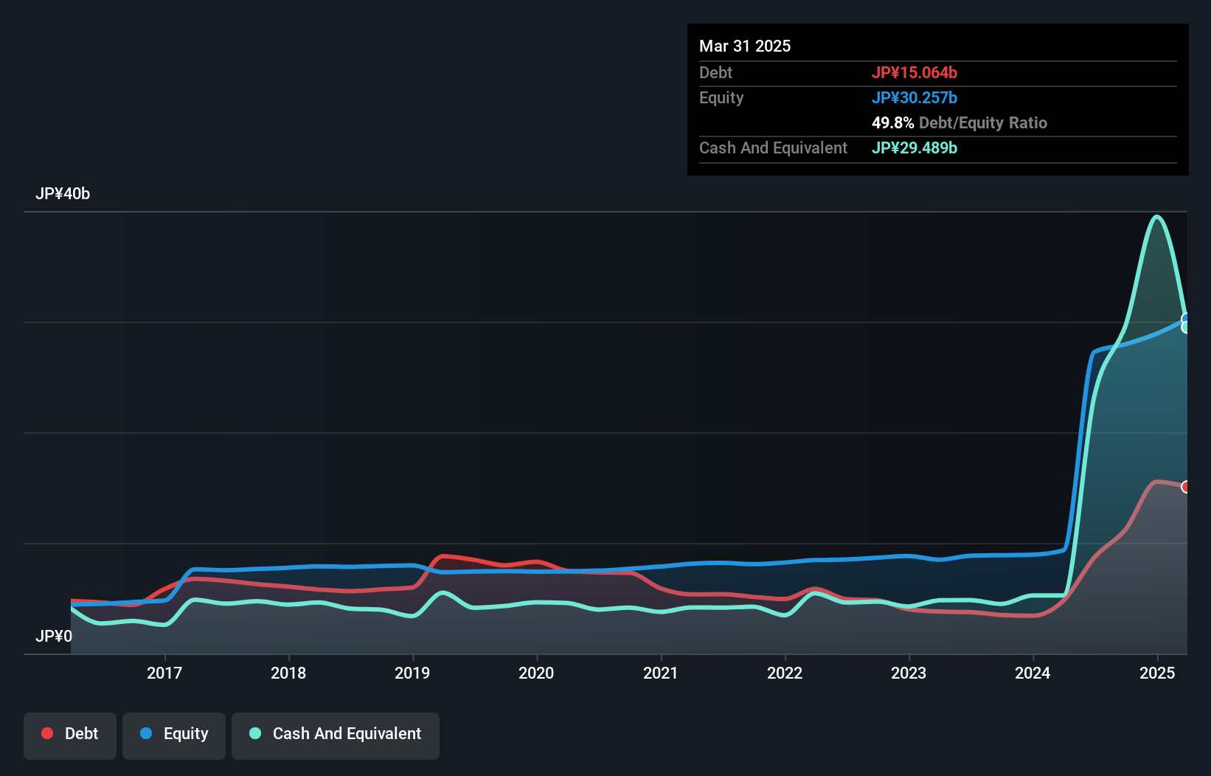Click the 2018 x-axis label
The width and height of the screenshot is (1211, 776).
pos(288,673)
